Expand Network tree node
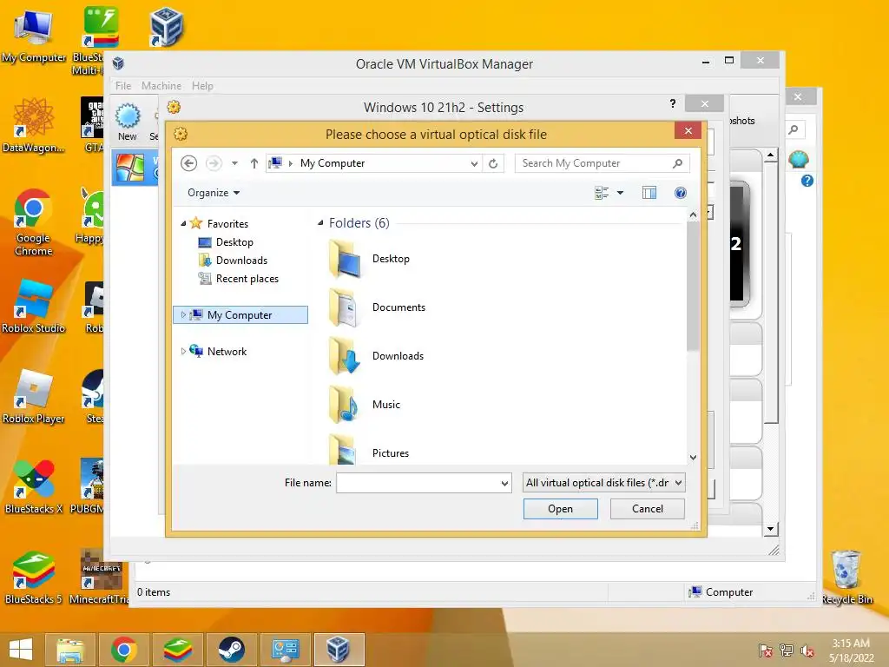Image resolution: width=889 pixels, height=667 pixels. 183,352
